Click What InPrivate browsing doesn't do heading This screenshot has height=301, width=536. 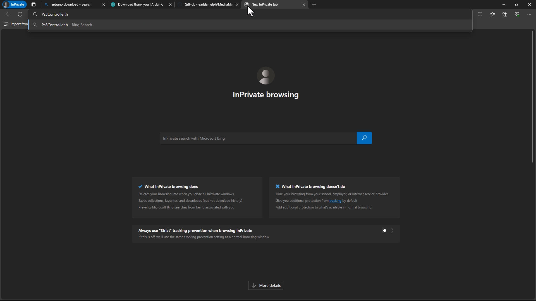313,186
